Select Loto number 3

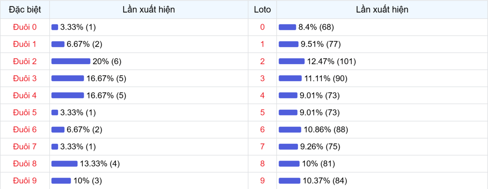(x=262, y=78)
